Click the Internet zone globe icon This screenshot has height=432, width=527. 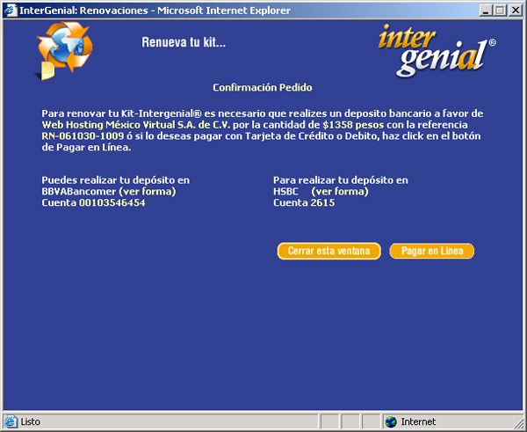[391, 421]
